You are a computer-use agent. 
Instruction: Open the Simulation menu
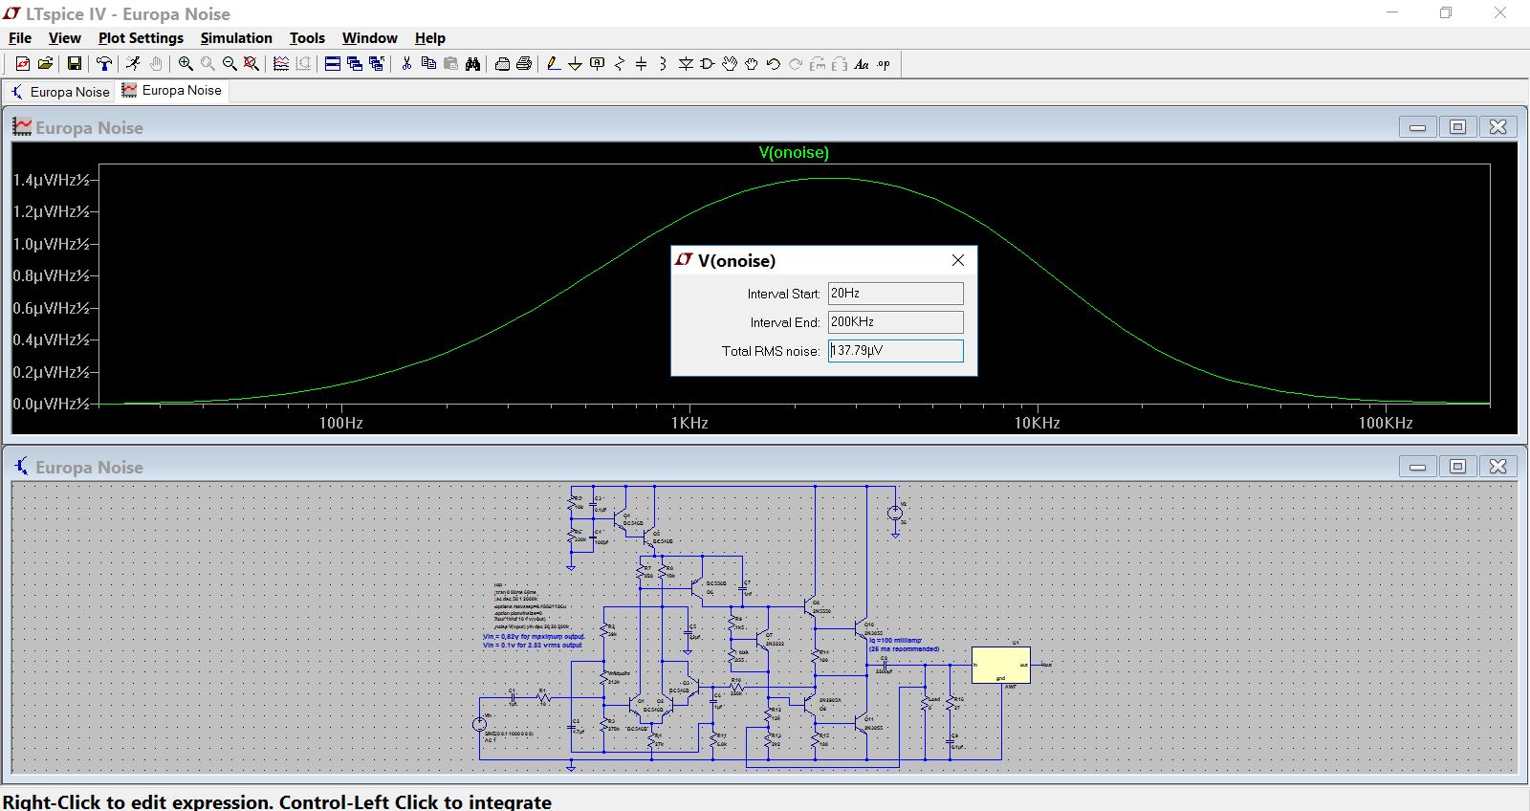click(236, 38)
